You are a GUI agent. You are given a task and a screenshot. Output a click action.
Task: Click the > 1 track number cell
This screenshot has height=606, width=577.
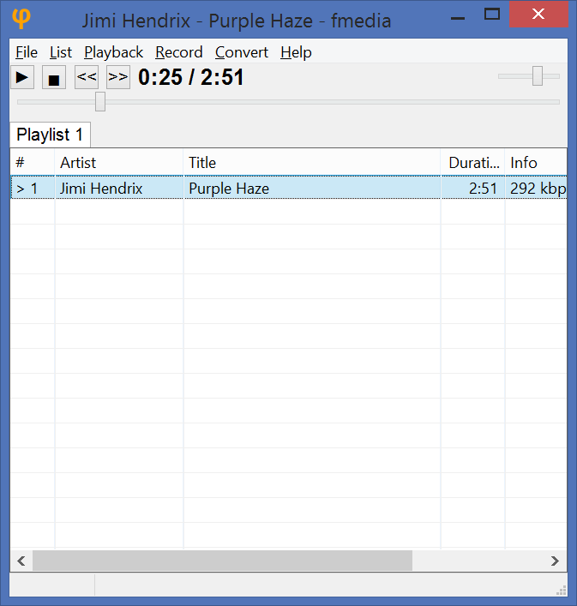coord(33,189)
